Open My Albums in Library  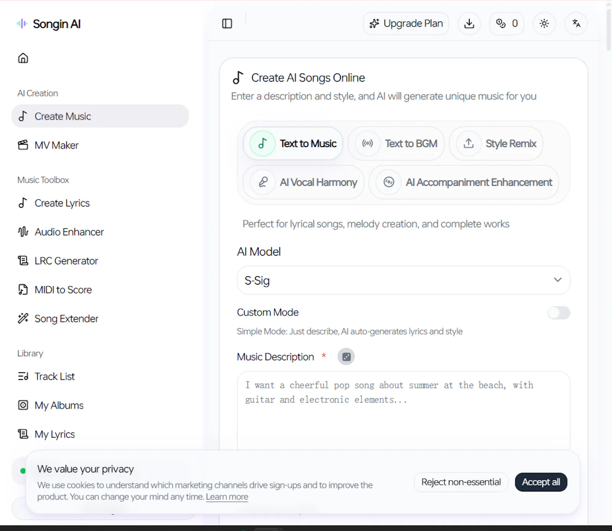tap(100, 406)
